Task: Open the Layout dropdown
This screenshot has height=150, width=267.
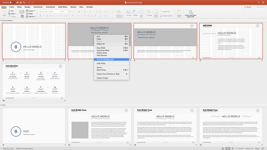Action: pos(32,11)
